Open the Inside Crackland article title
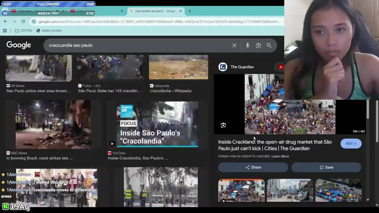The image size is (379, 213). (275, 145)
